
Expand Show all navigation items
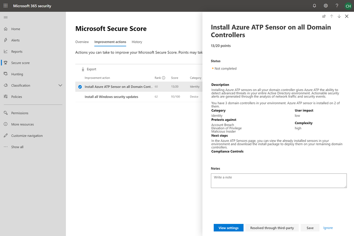(x=17, y=147)
